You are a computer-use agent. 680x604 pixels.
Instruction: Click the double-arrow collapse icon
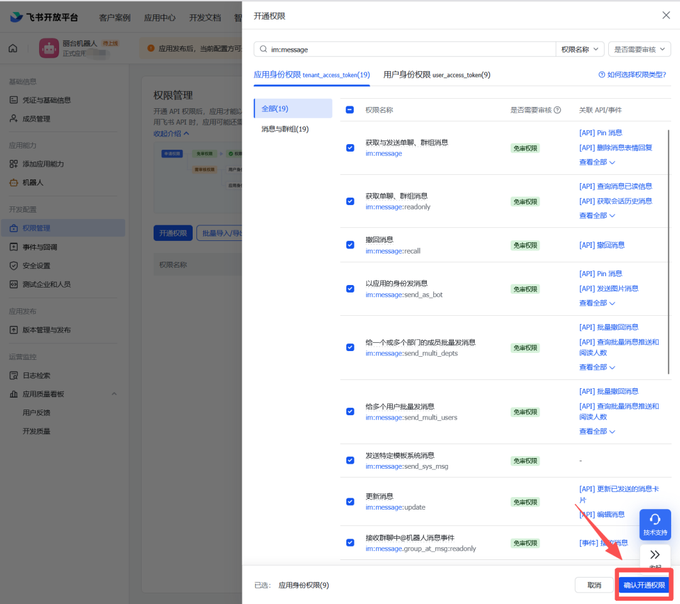pyautogui.click(x=655, y=554)
